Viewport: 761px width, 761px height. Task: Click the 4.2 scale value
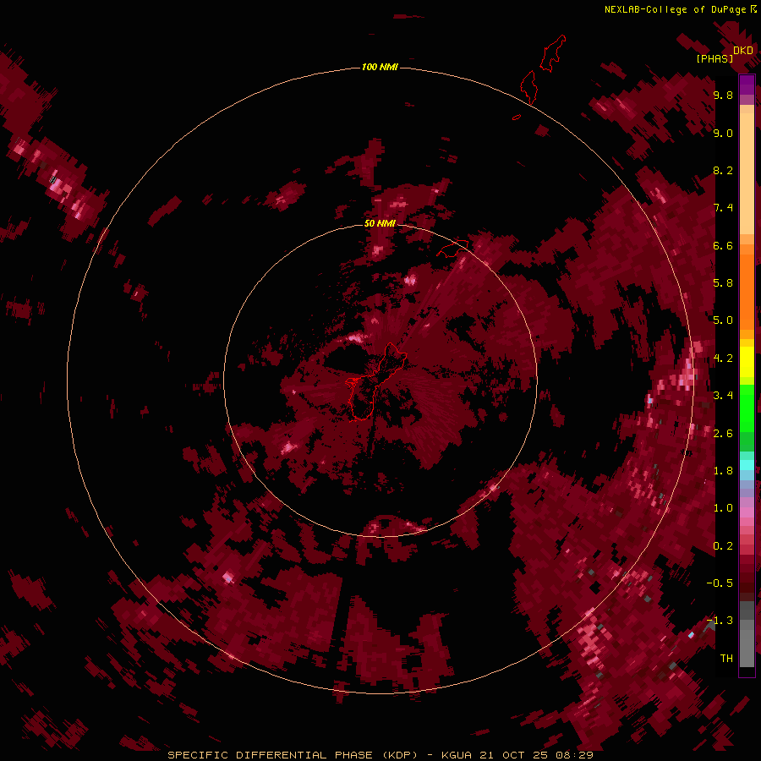tap(723, 359)
